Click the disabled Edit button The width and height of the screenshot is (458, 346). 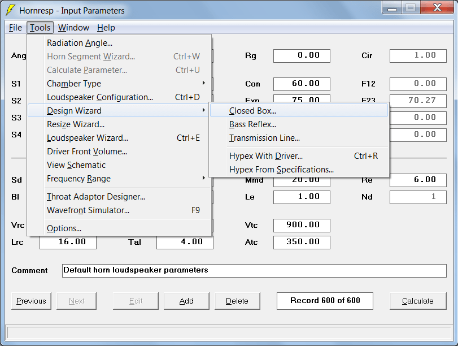click(136, 301)
